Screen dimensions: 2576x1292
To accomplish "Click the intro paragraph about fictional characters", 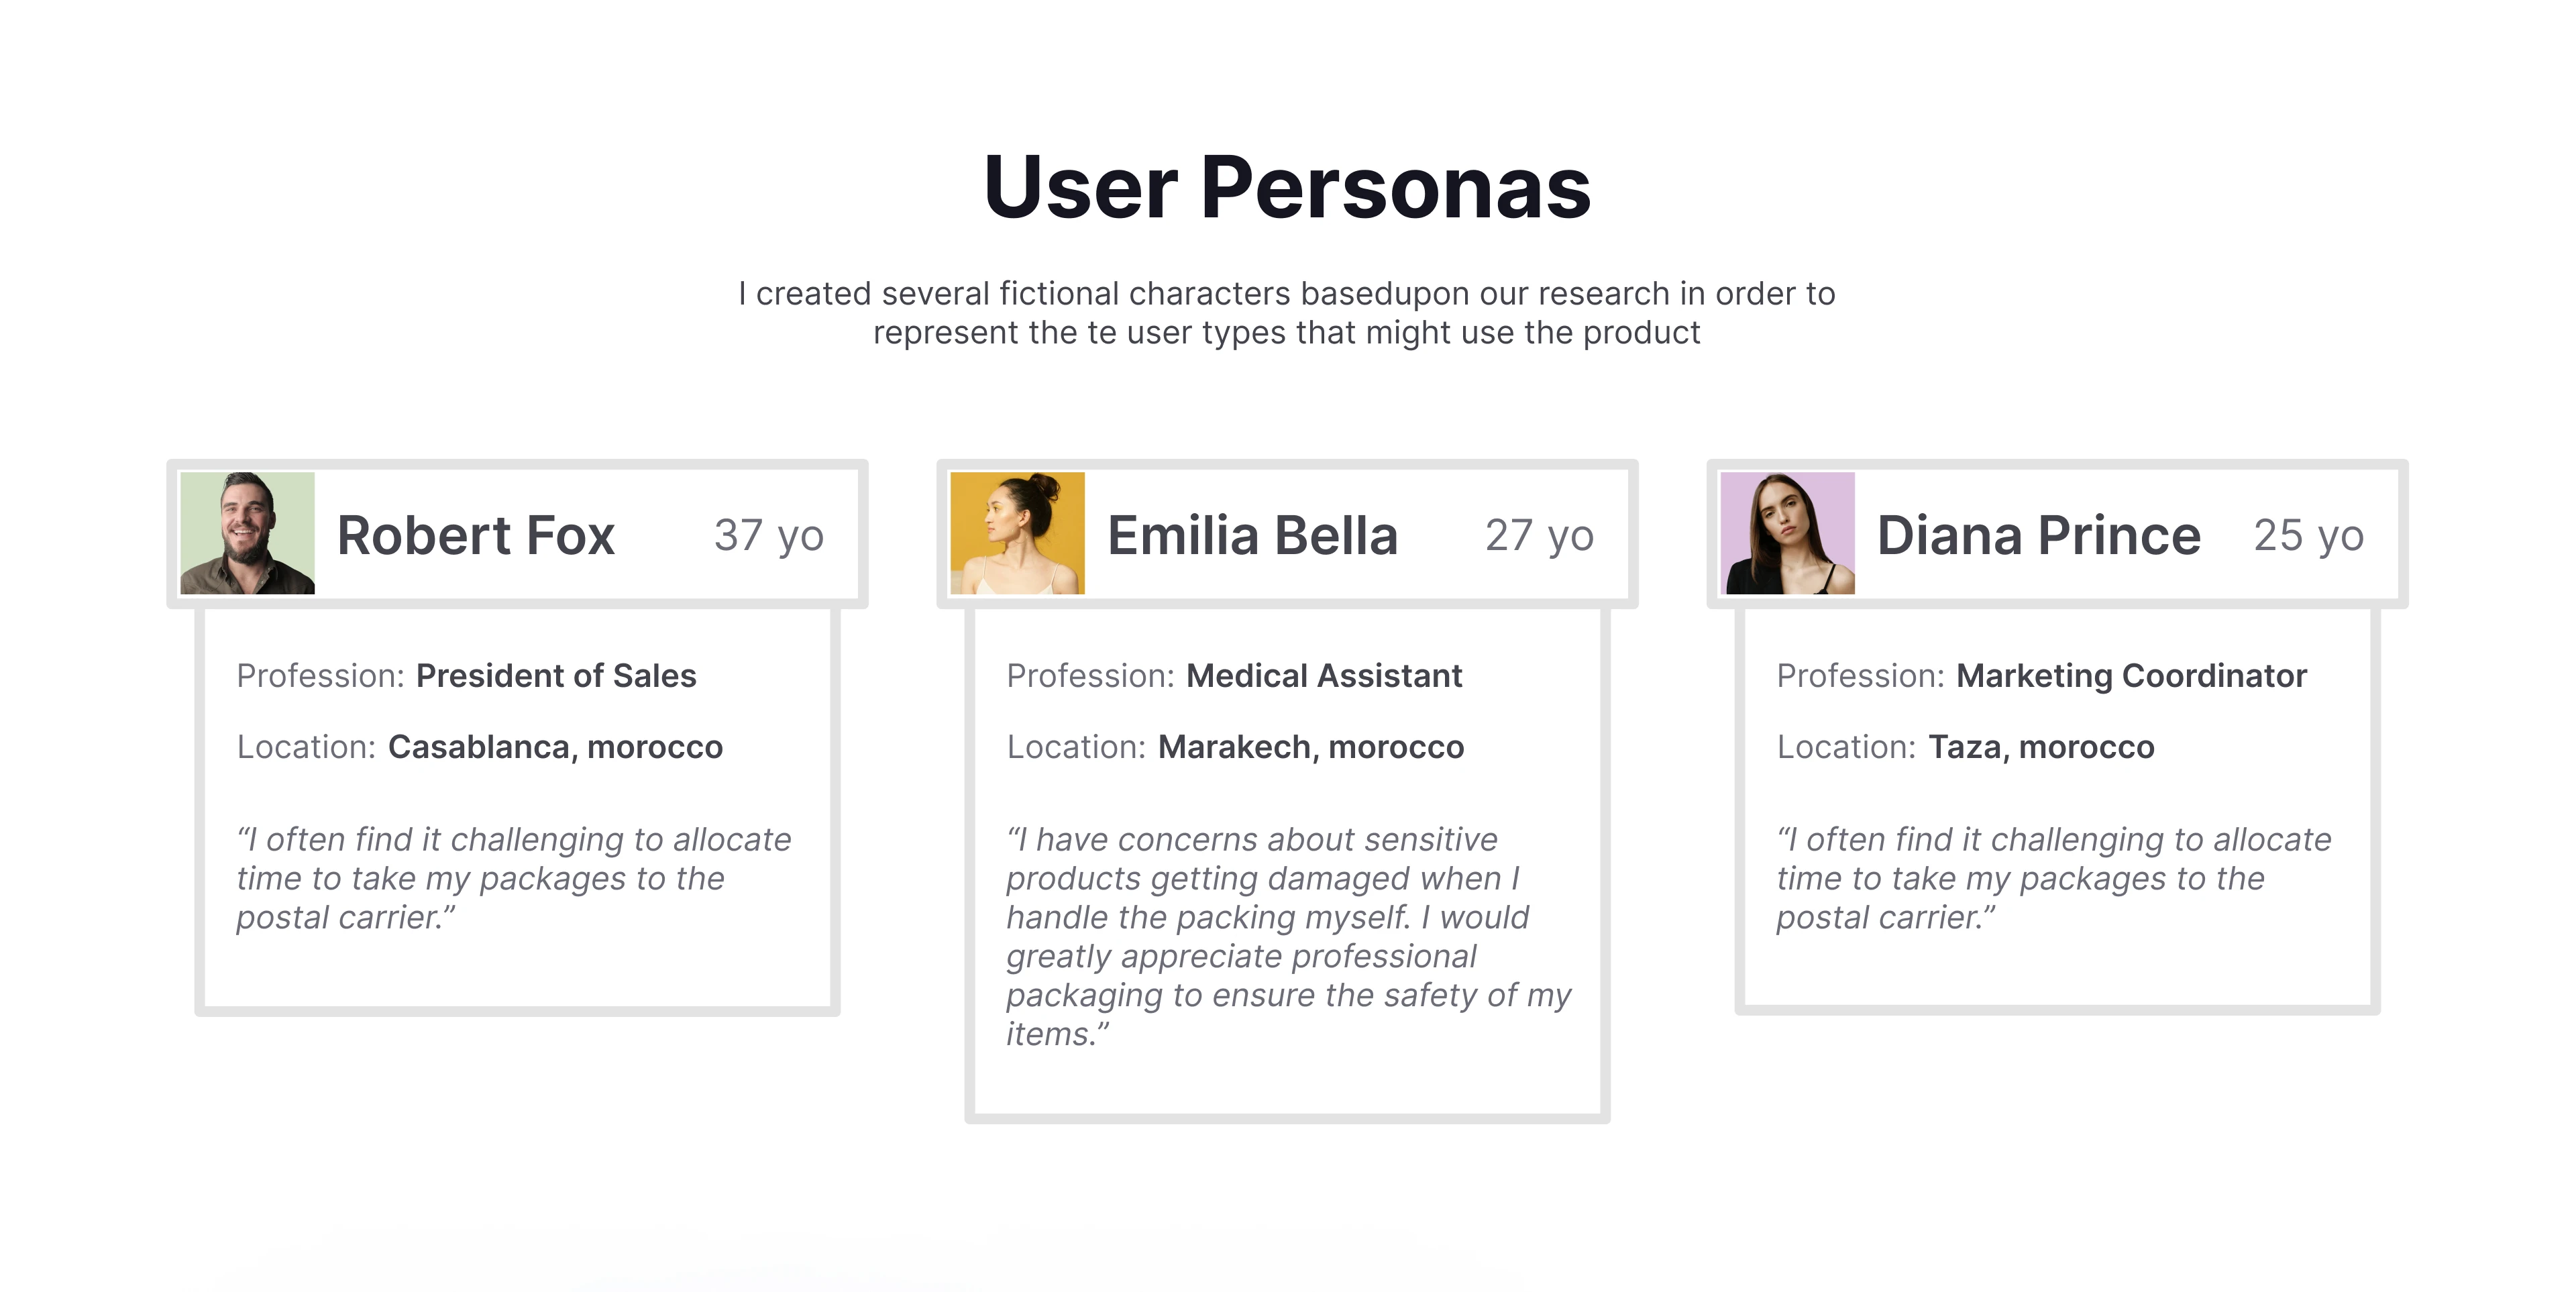I will coord(1287,313).
